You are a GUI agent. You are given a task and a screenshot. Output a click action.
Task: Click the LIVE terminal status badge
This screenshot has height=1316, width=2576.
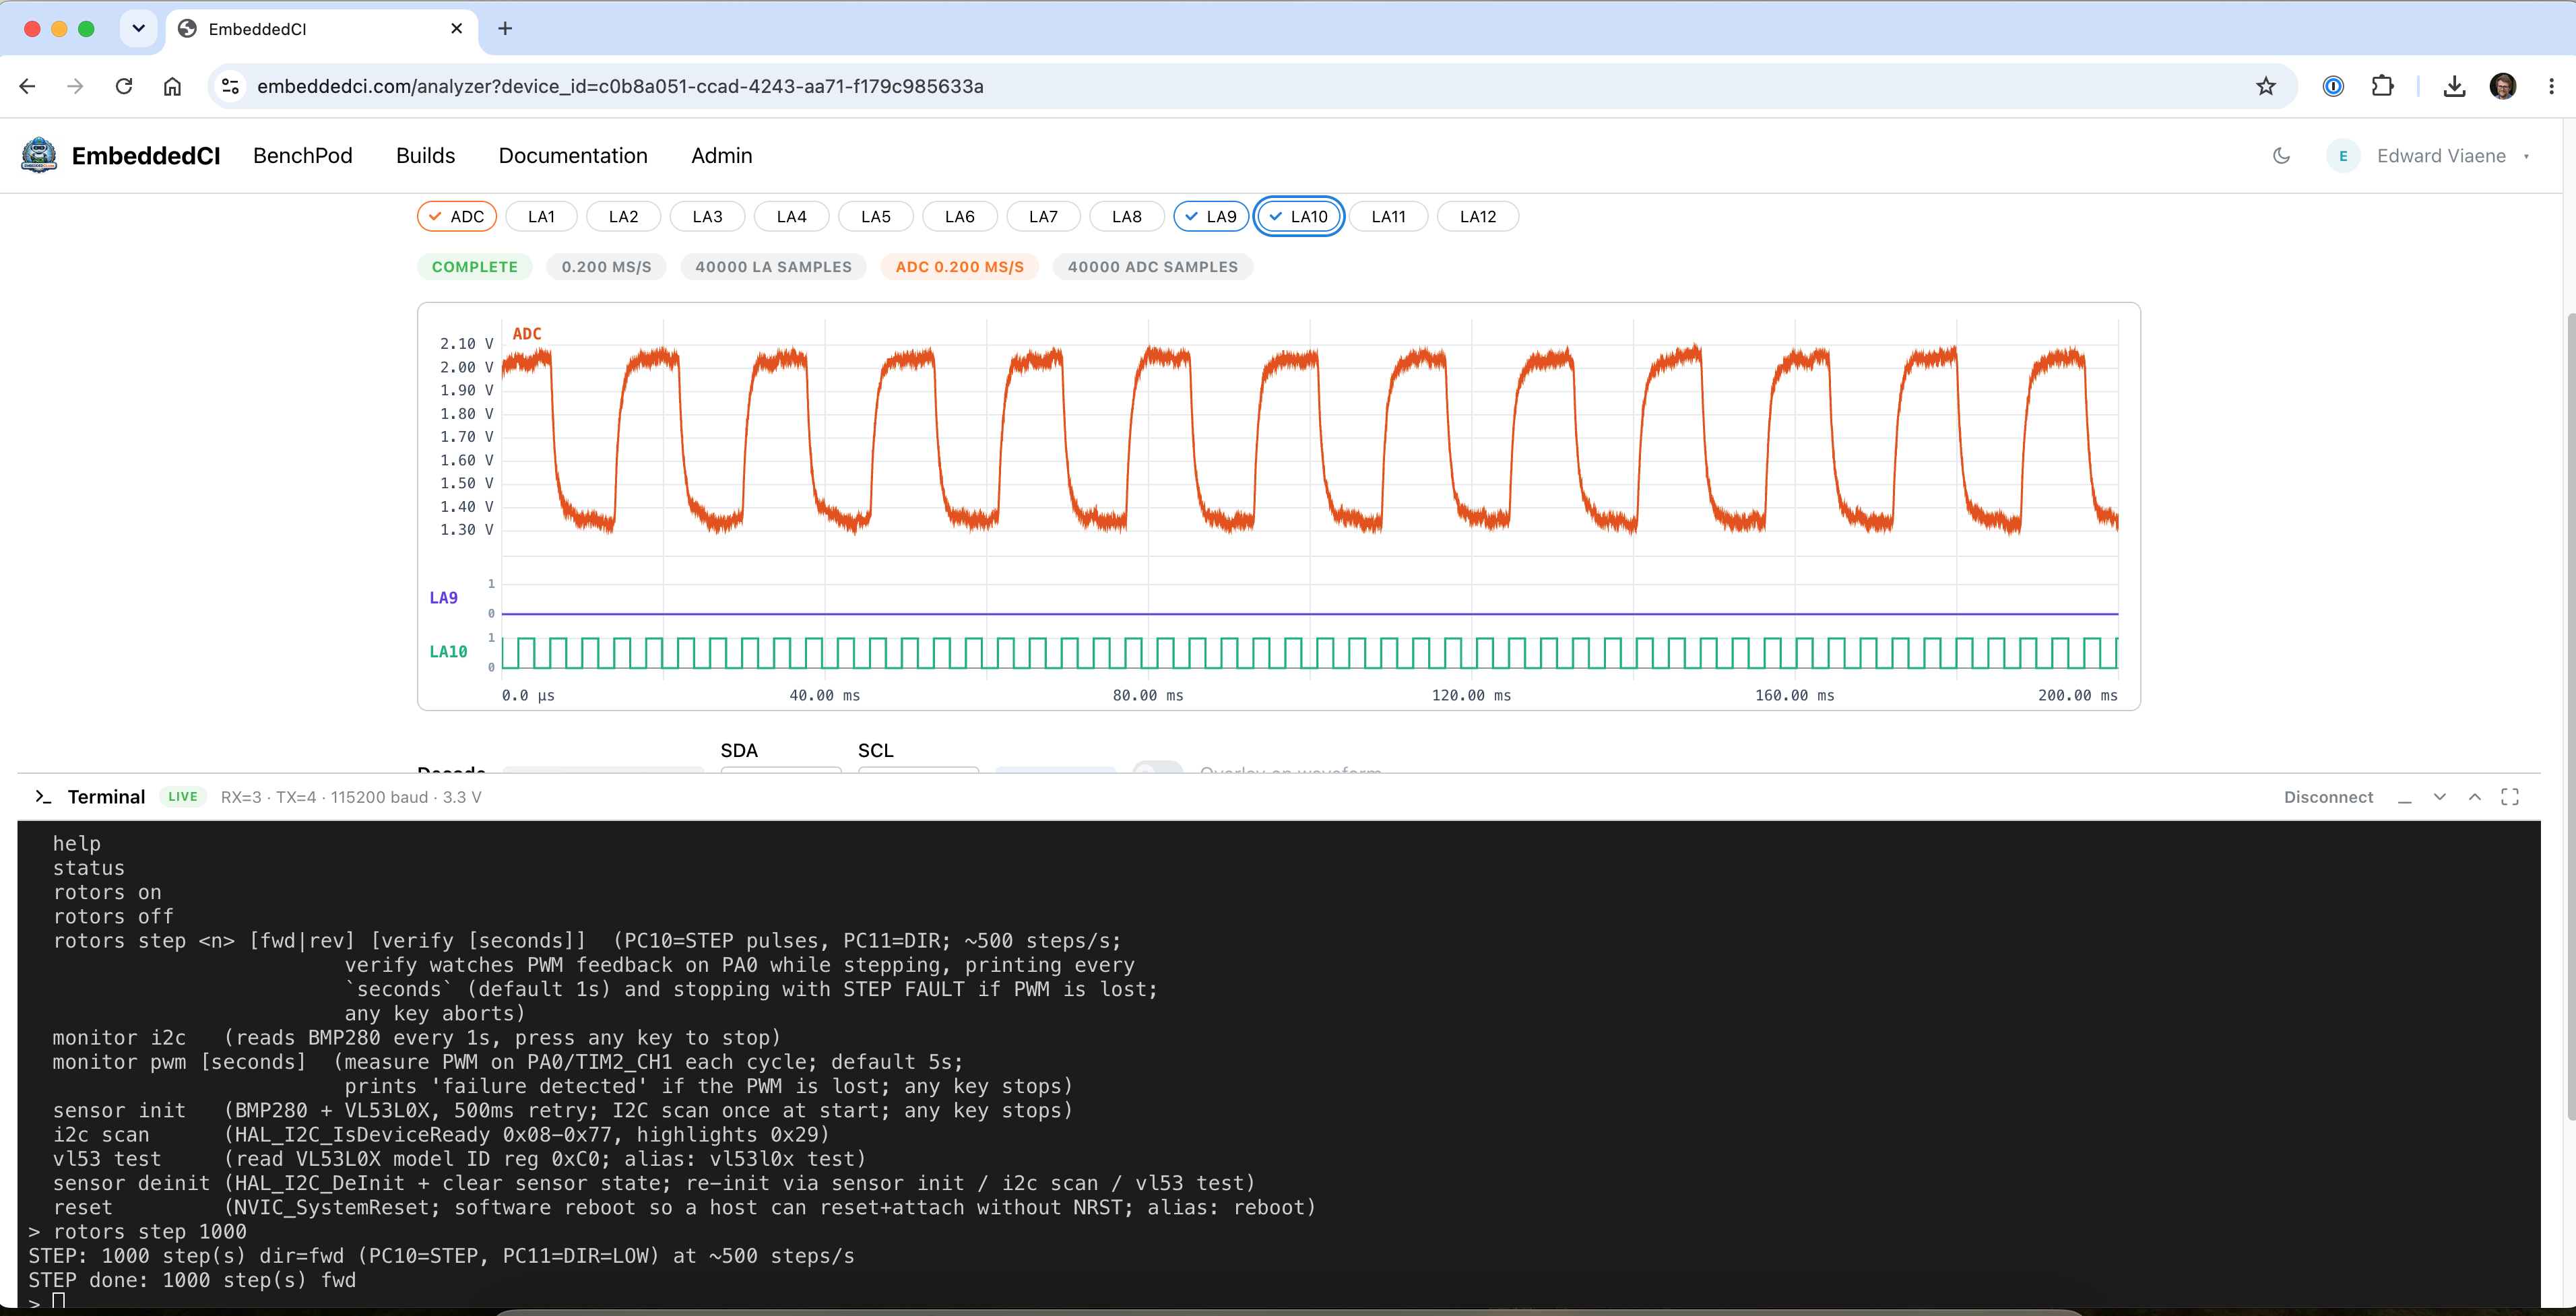click(183, 797)
